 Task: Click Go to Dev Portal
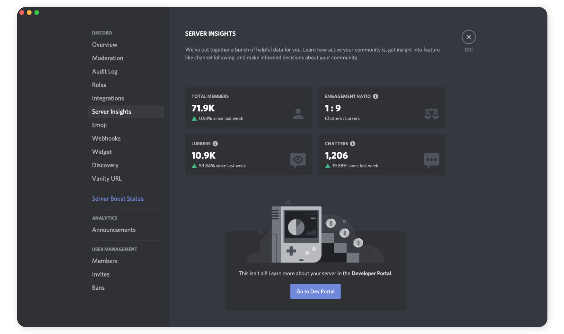tap(315, 291)
